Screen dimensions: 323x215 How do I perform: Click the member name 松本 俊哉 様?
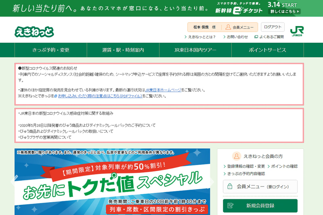[204, 27]
